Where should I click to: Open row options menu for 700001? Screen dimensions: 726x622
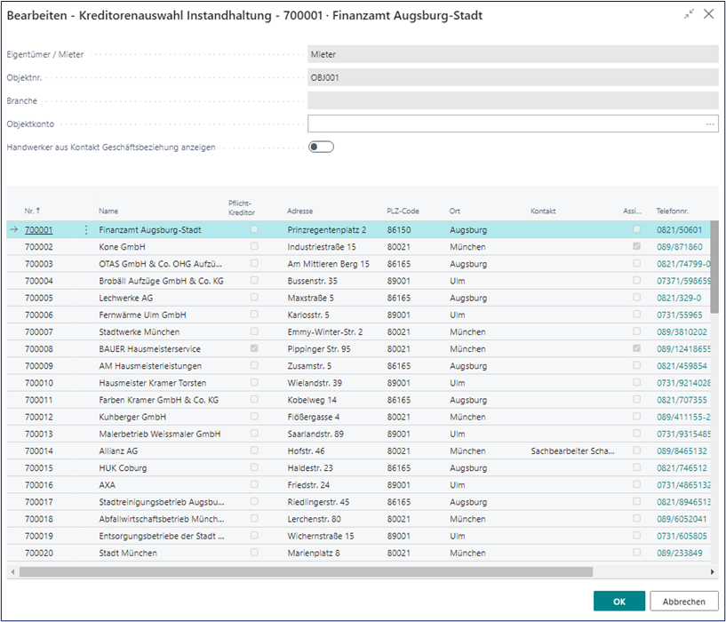[86, 230]
